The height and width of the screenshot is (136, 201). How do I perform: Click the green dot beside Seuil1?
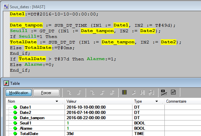coord(15,123)
